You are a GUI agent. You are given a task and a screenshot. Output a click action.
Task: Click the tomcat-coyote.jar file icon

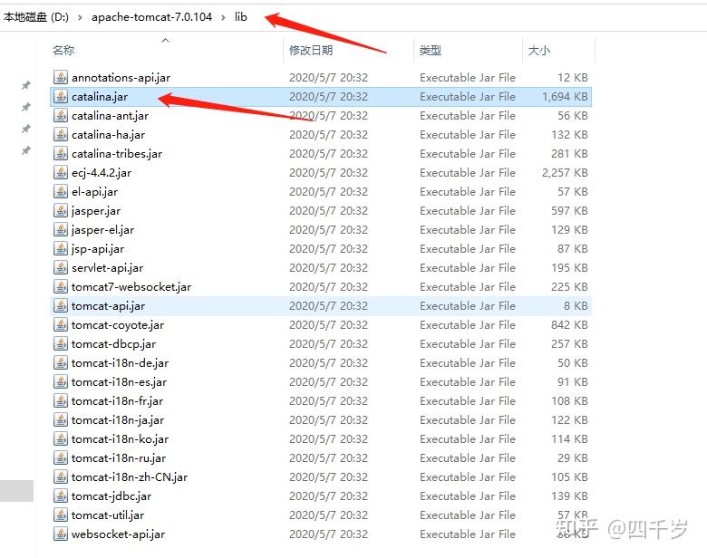(x=61, y=324)
